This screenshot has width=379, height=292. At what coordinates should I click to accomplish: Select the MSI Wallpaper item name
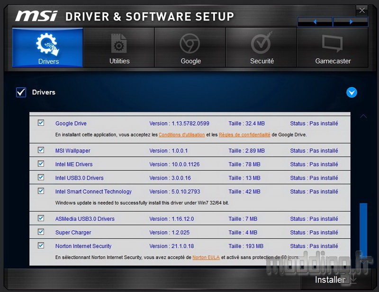coord(73,151)
